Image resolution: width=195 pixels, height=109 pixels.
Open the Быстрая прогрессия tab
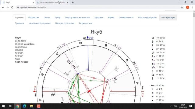pos(65,23)
